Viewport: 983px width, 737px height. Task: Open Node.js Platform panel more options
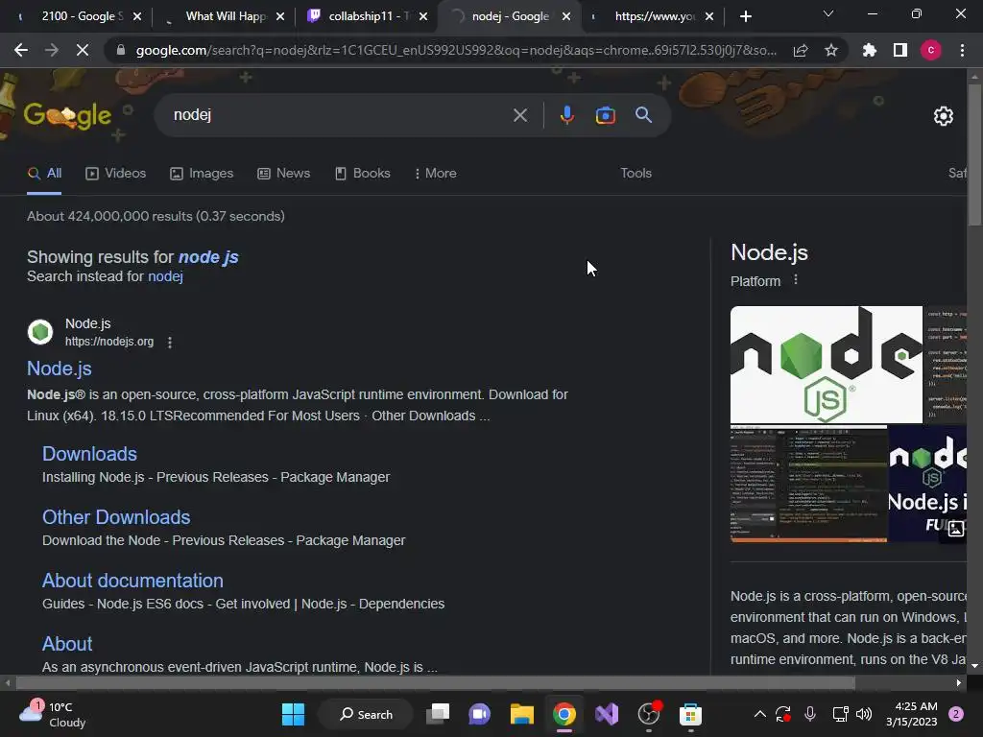click(796, 279)
